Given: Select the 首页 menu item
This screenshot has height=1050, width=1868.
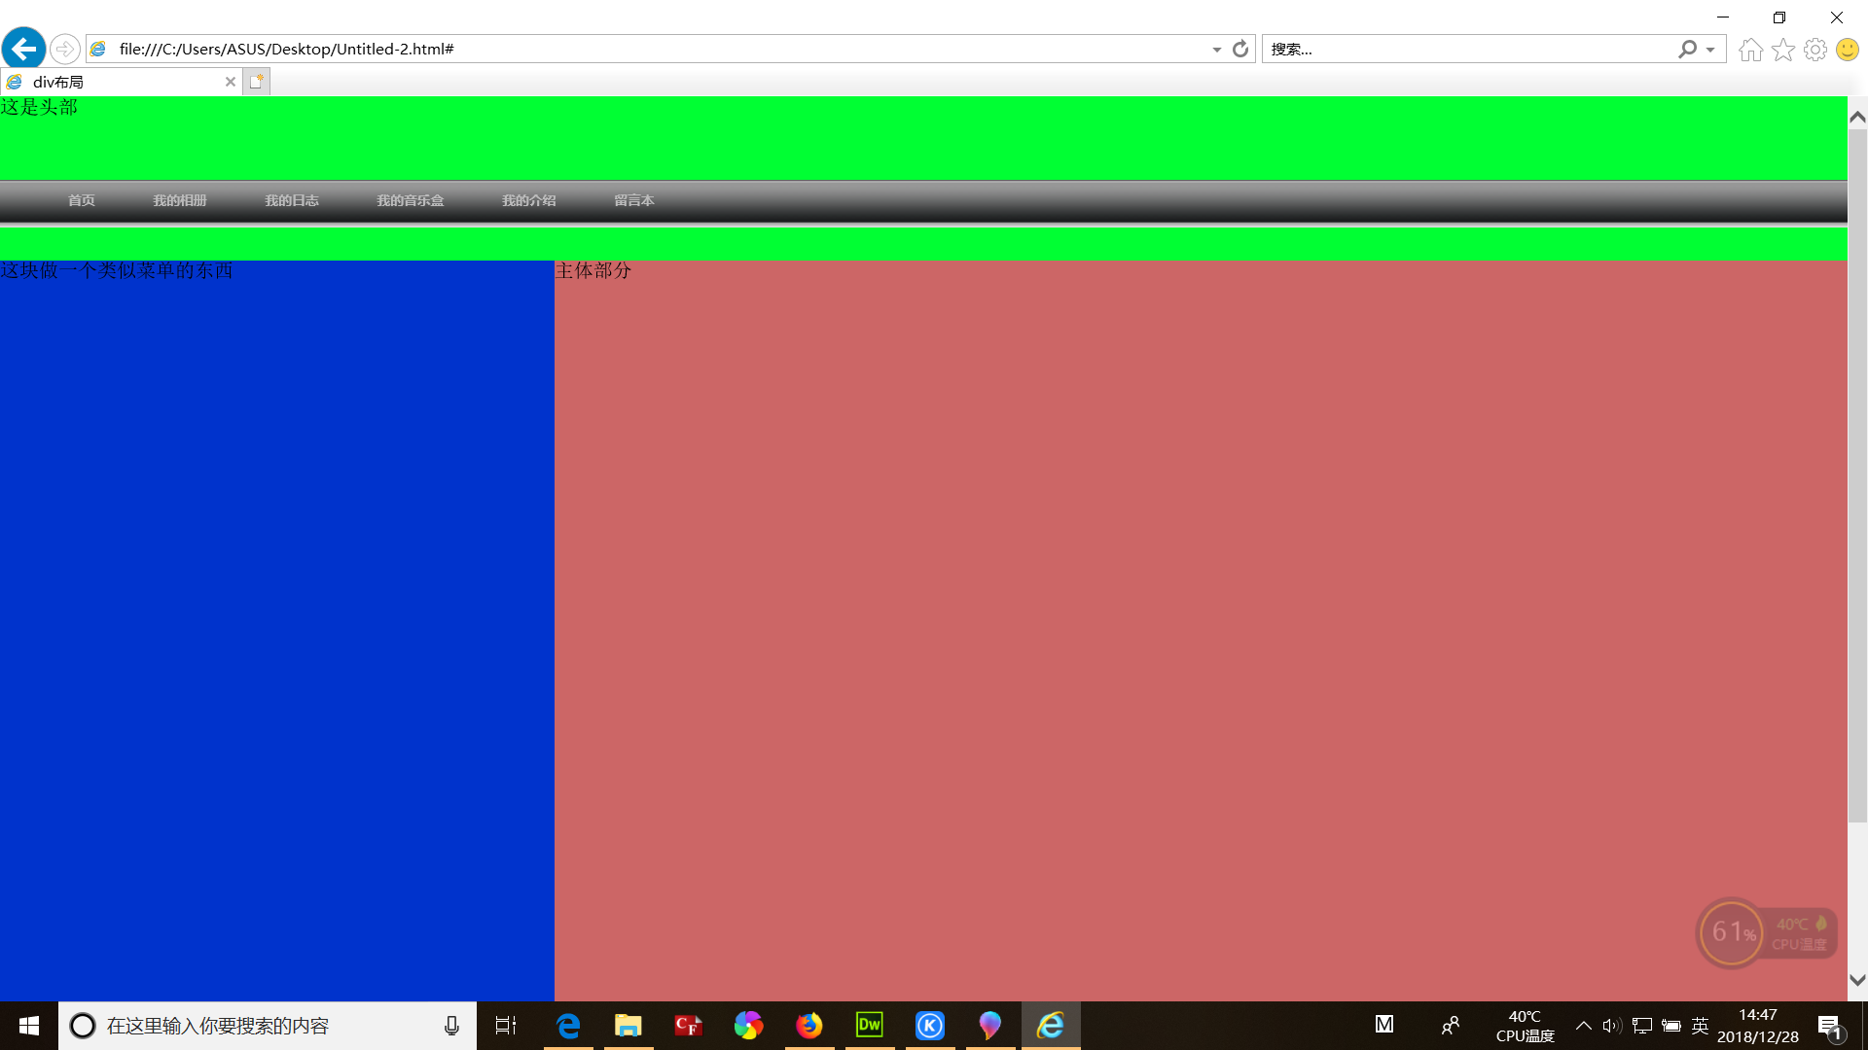Looking at the screenshot, I should click(82, 200).
